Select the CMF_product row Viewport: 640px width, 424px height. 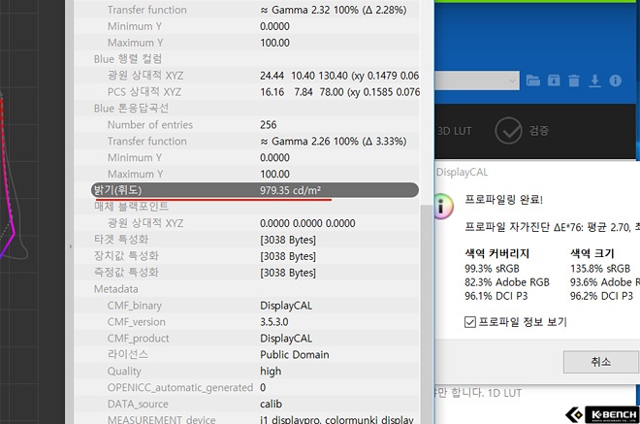coord(246,339)
